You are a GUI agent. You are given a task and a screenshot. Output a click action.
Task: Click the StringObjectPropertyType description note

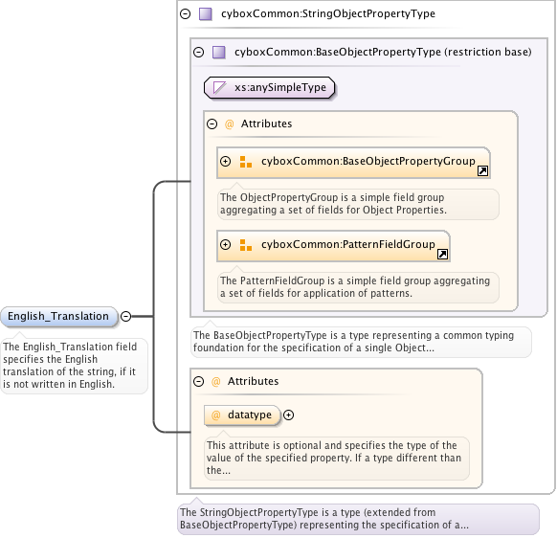pos(358,519)
